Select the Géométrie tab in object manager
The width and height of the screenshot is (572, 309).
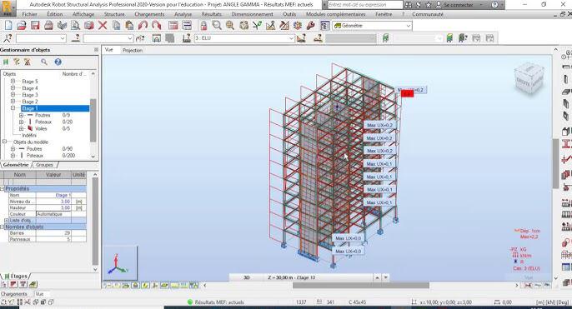(16, 165)
